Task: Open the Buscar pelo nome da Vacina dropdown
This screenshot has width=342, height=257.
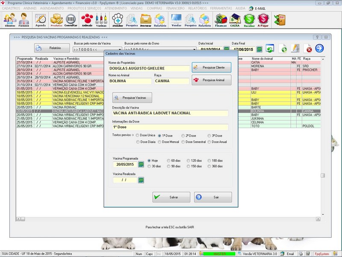Action: click(x=120, y=49)
